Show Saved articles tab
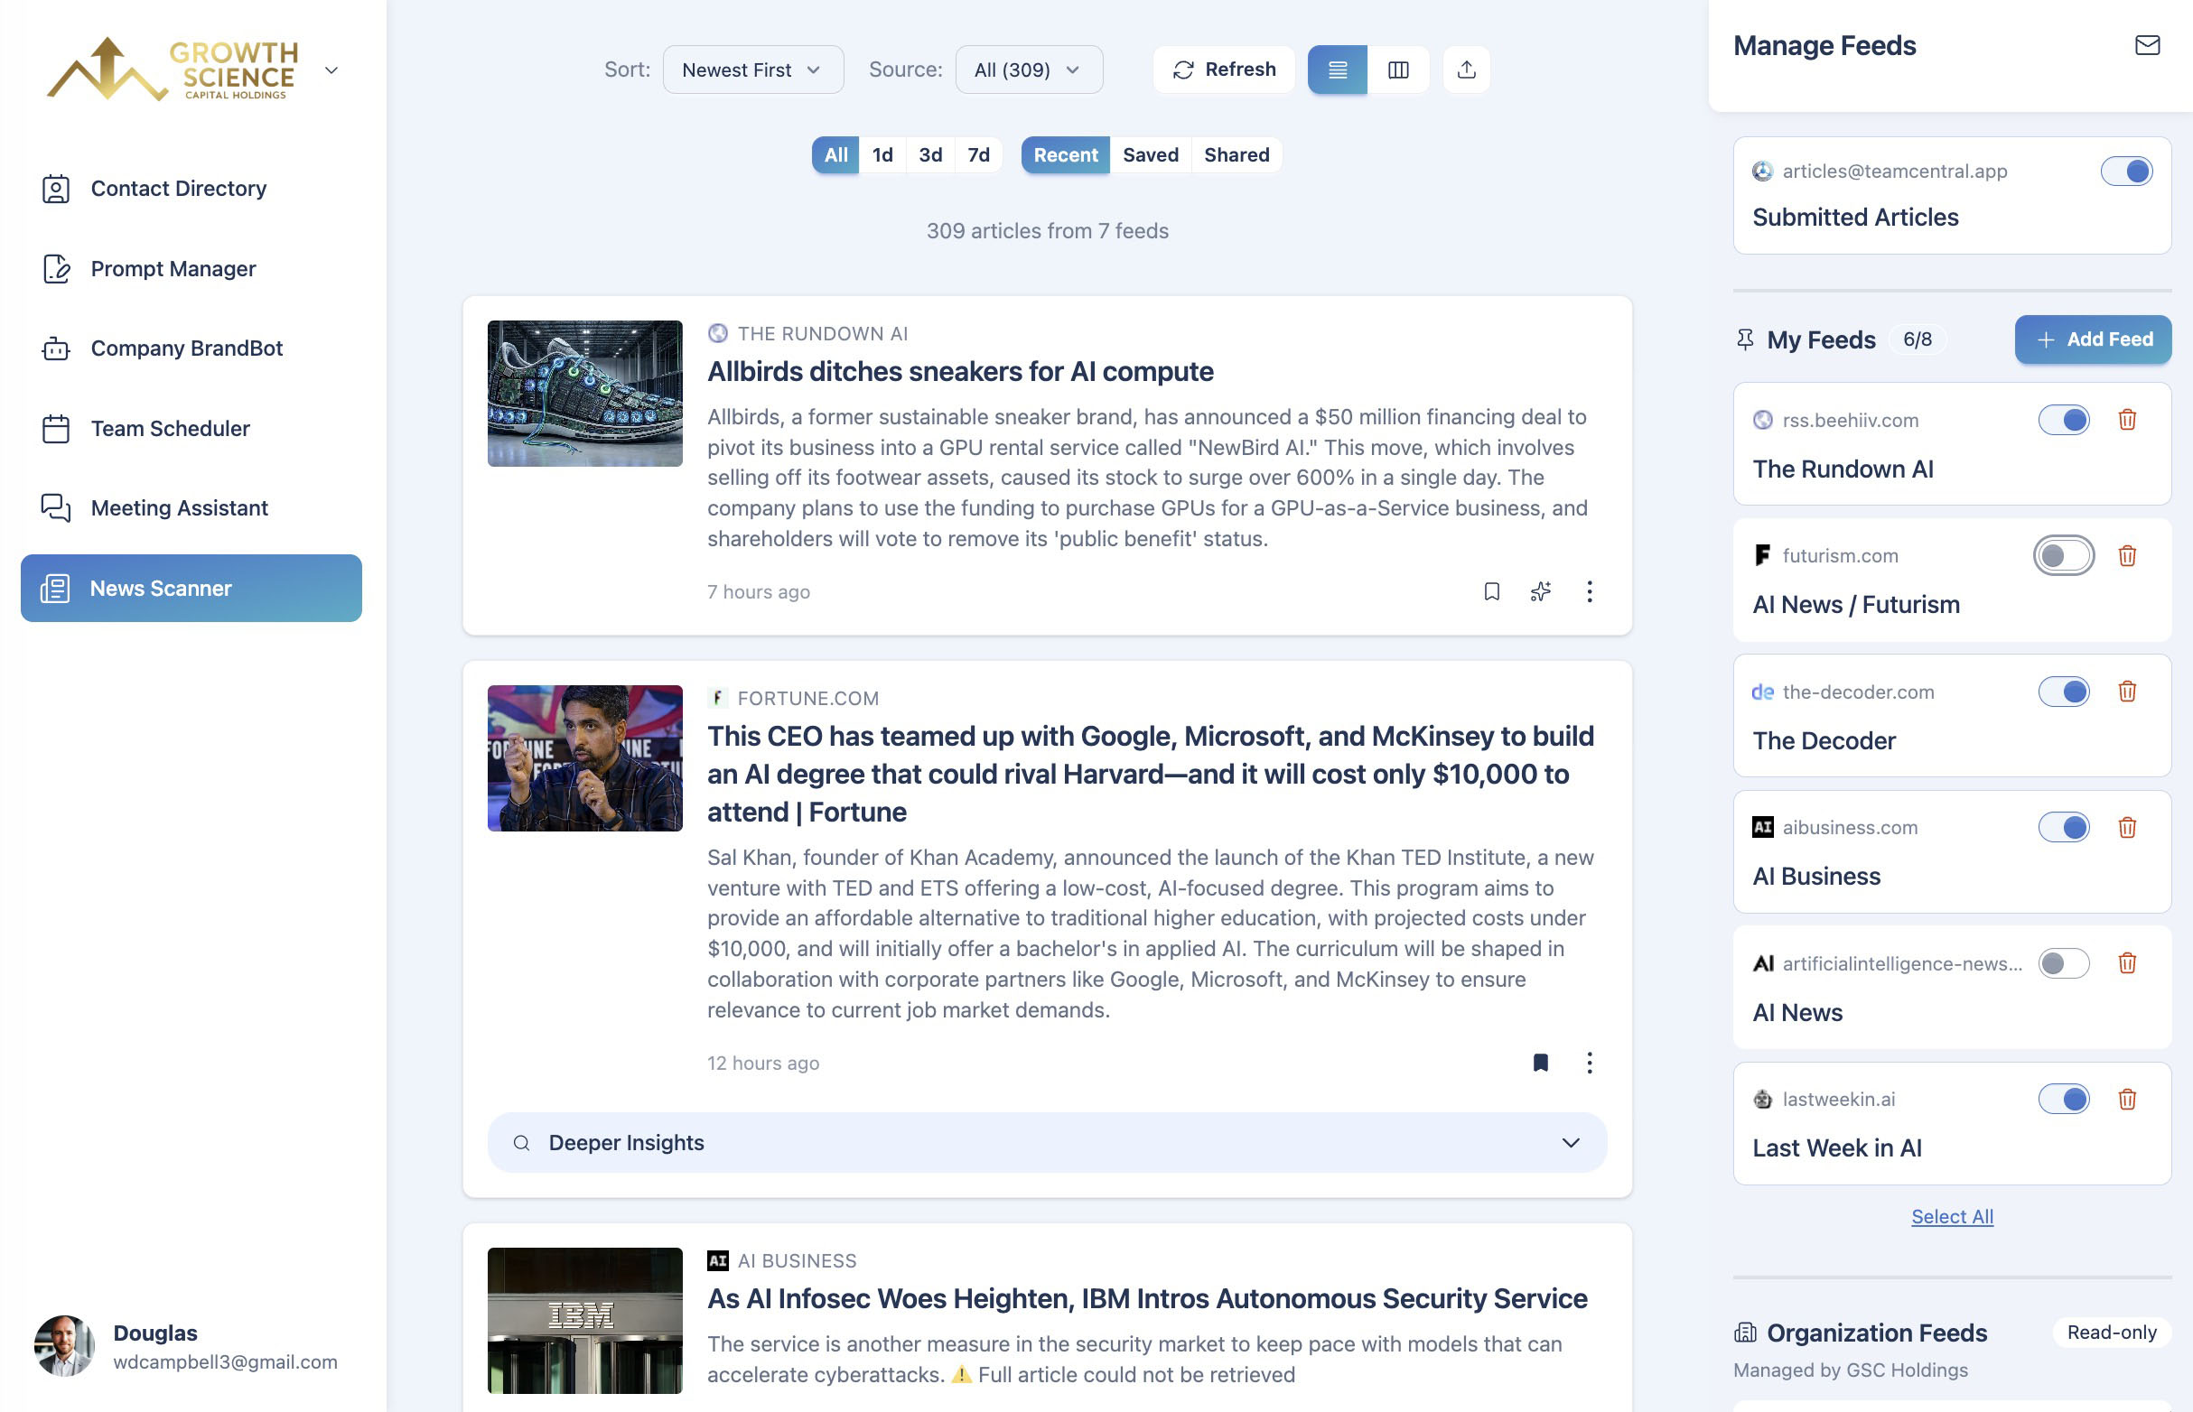The width and height of the screenshot is (2193, 1412). click(x=1150, y=155)
